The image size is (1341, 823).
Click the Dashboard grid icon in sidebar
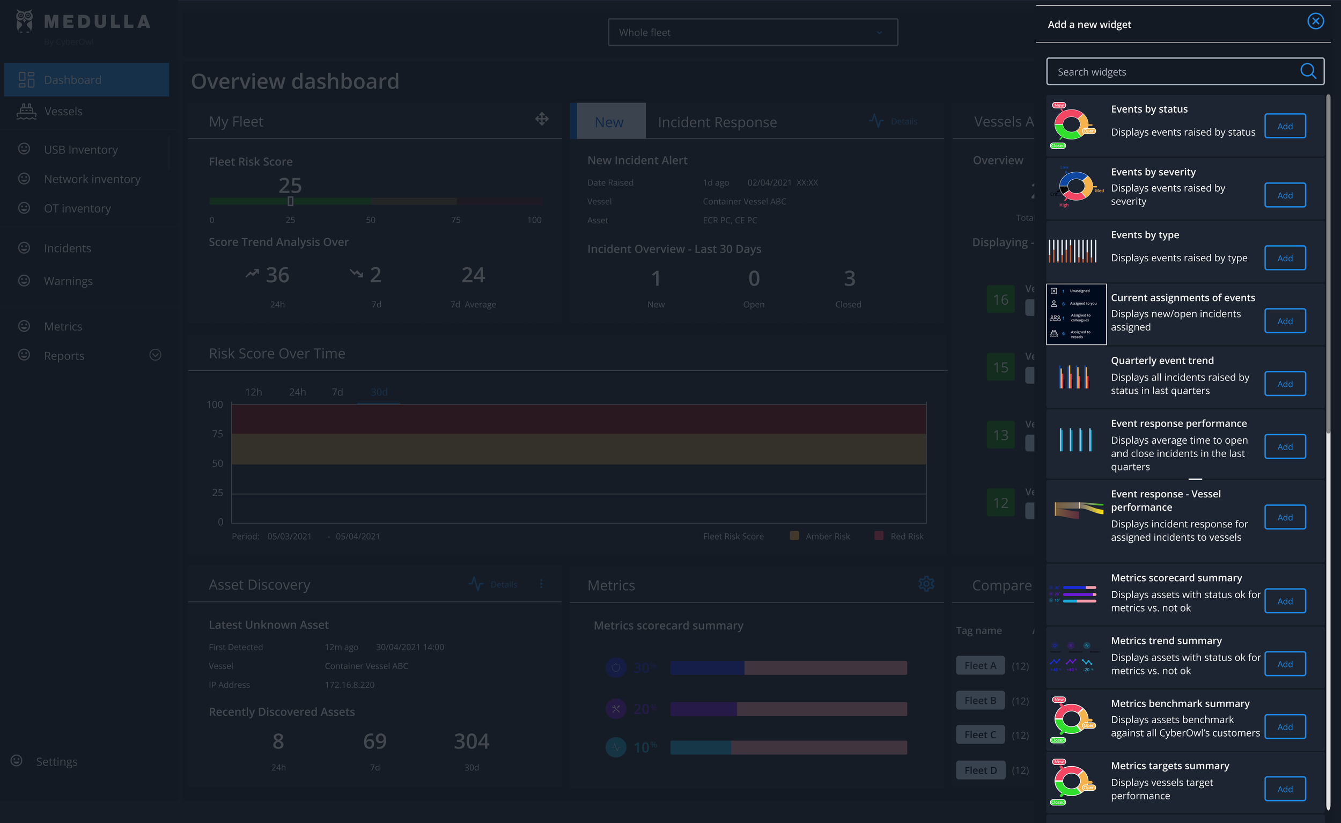(x=26, y=80)
